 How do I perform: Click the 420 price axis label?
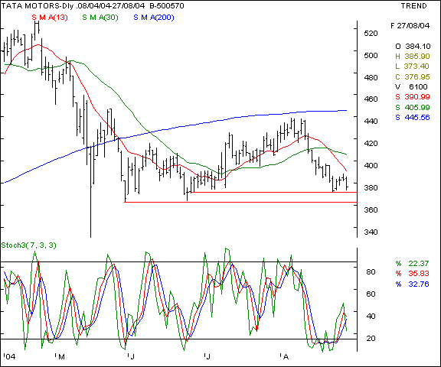click(x=371, y=144)
